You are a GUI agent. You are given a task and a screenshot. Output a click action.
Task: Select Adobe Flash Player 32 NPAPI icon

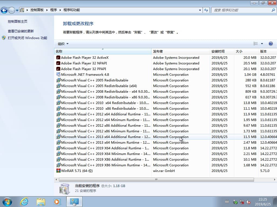[x=58, y=63]
